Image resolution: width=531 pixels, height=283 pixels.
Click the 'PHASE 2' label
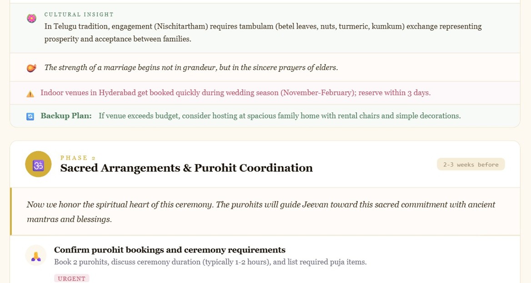[x=78, y=158]
